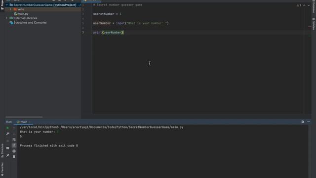Expand the venv folder
This screenshot has height=178, width=316.
pos(11,9)
